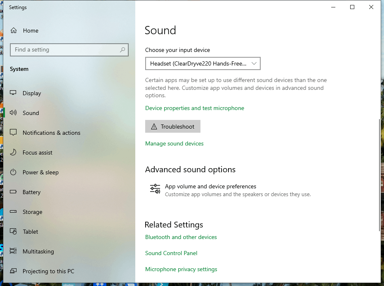Viewport: 384px width, 286px height.
Task: Click the vertical scrollbar thumb
Action: (x=379, y=175)
